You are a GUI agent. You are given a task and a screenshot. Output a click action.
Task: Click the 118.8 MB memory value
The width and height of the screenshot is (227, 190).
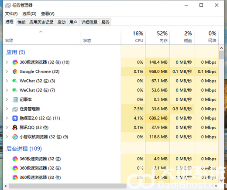tap(158, 137)
